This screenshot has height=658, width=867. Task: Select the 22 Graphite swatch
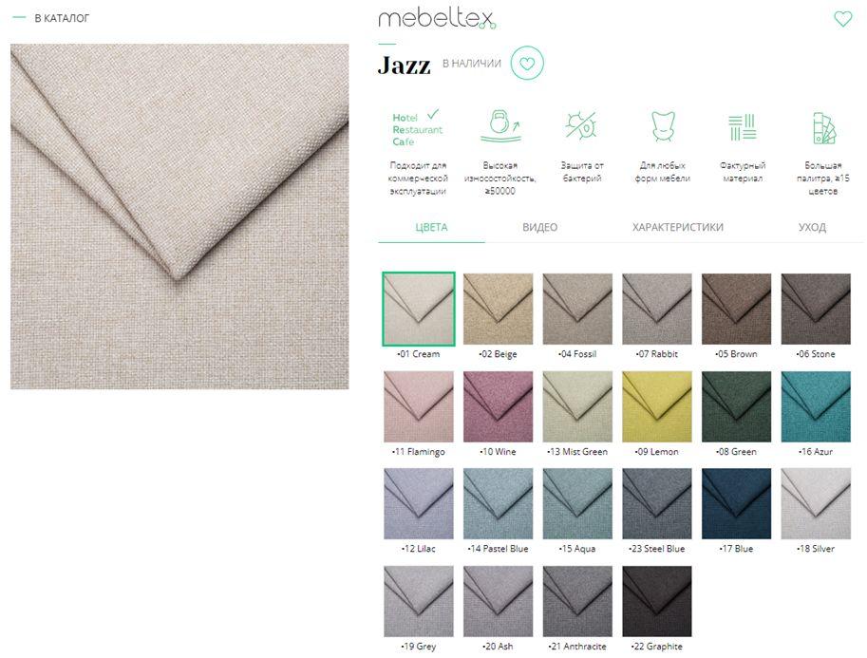[657, 601]
